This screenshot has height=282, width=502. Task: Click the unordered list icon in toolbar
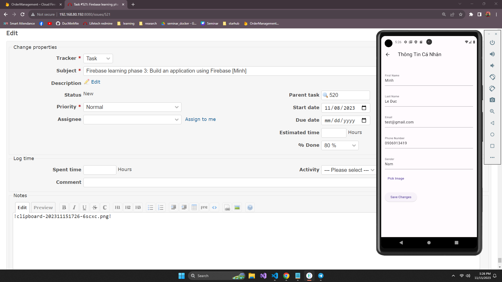point(150,207)
